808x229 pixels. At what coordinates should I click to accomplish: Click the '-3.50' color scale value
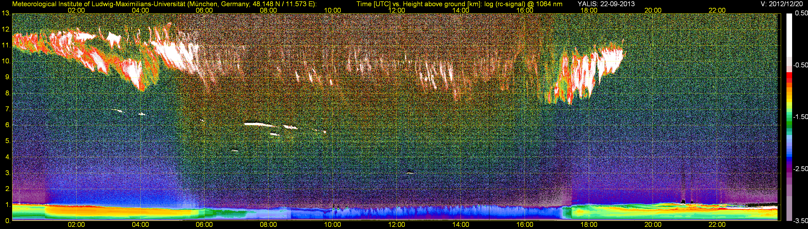[800, 221]
